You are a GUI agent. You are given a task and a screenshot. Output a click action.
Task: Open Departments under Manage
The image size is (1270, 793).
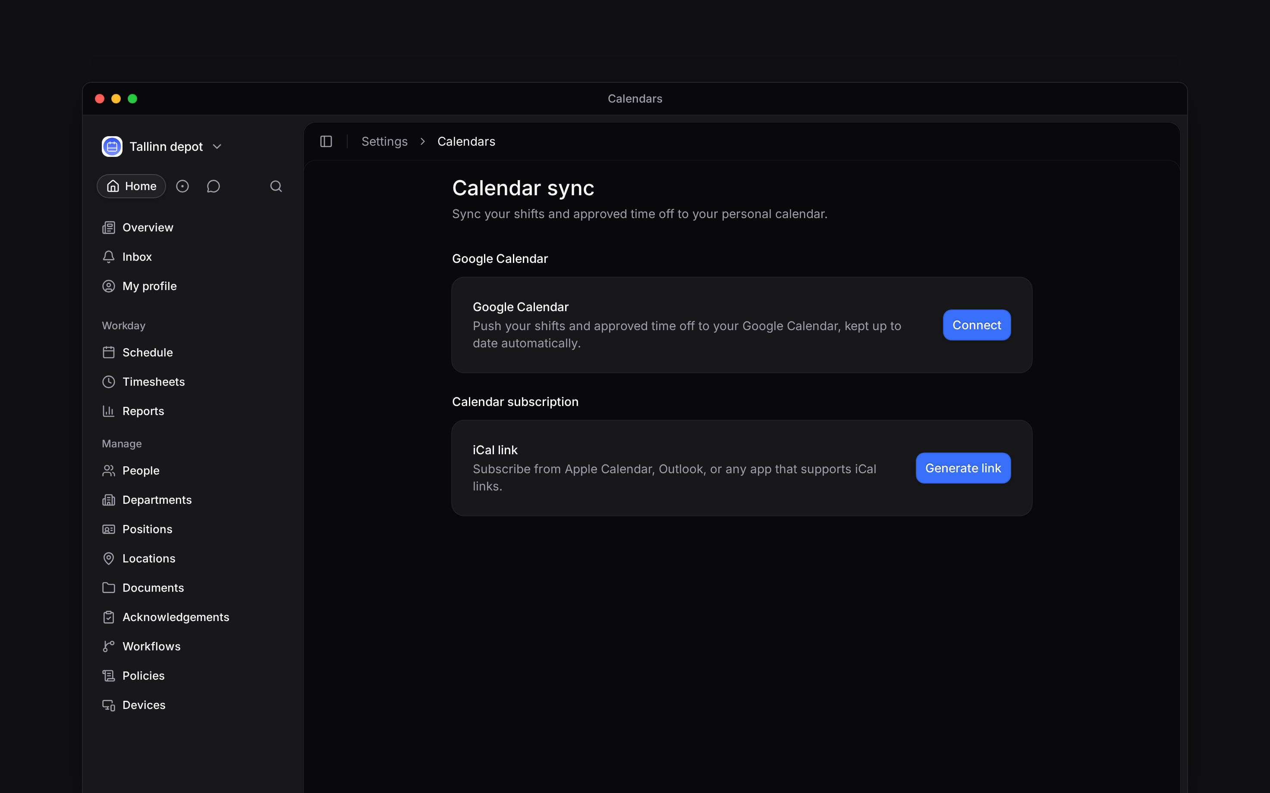tap(157, 500)
